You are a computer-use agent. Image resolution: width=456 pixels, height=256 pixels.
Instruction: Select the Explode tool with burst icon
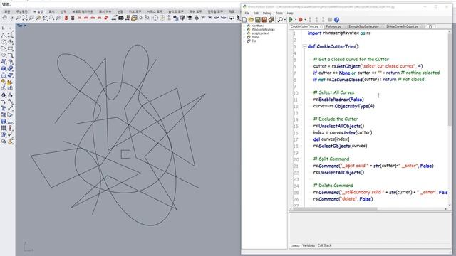click(9, 82)
